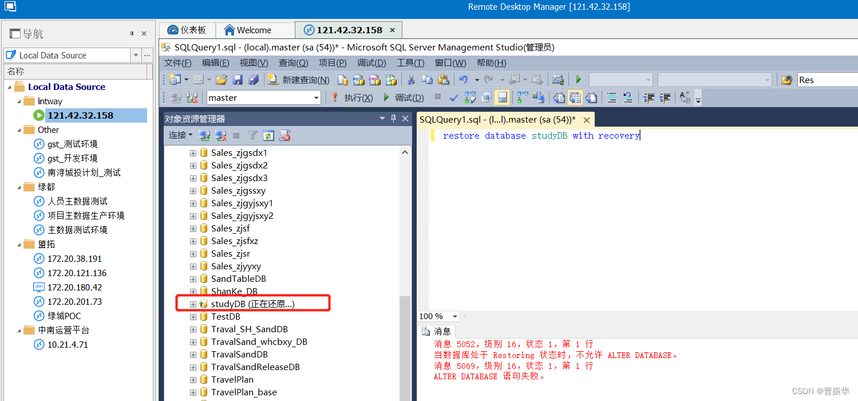Toggle Results to Text mode

(559, 97)
